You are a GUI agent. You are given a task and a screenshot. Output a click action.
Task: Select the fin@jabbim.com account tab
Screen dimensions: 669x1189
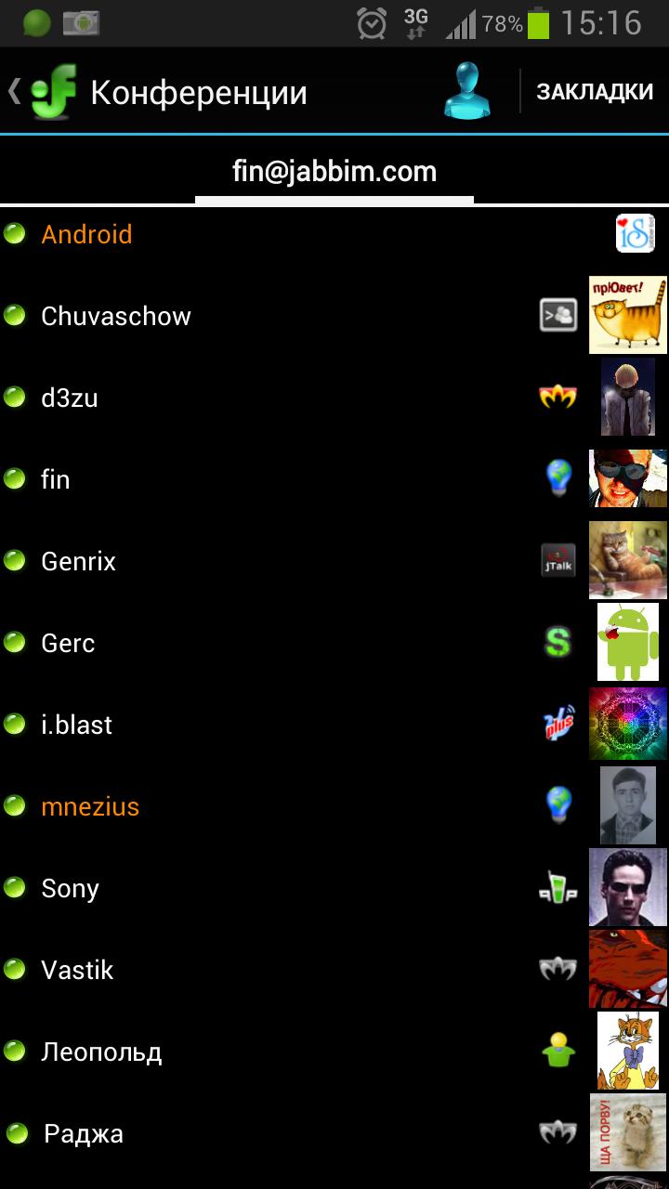pos(334,172)
